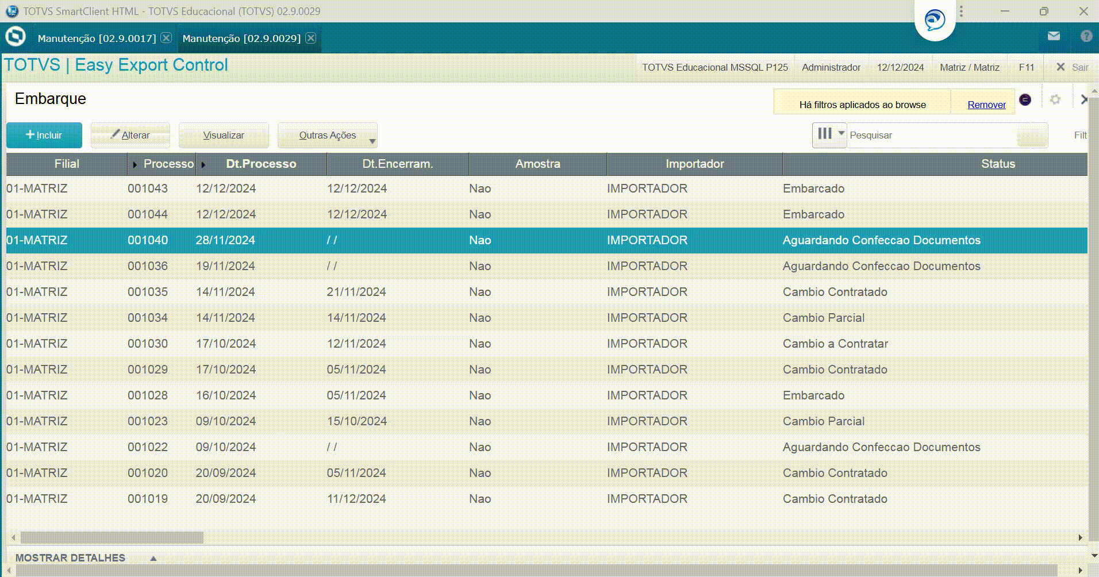Viewport: 1099px width, 577px height.
Task: Open the Outras Ações dropdown
Action: [328, 135]
